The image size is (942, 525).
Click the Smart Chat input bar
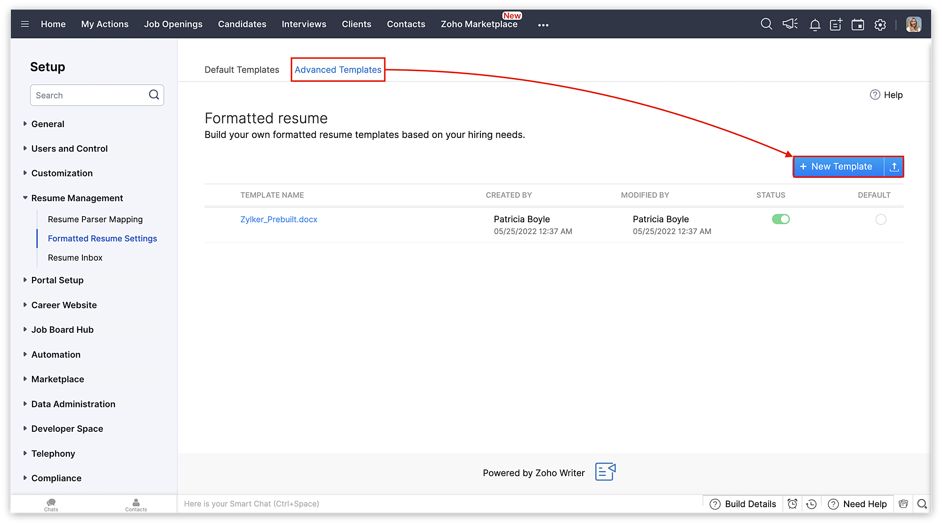click(x=439, y=504)
